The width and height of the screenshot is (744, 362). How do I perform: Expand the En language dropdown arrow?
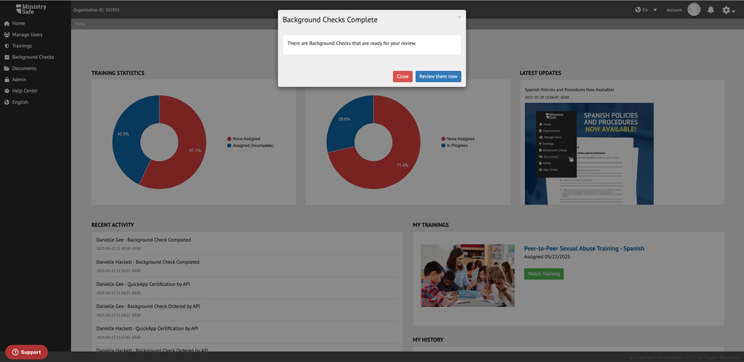655,10
